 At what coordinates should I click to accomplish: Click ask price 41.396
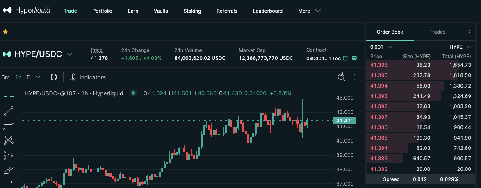pyautogui.click(x=379, y=65)
